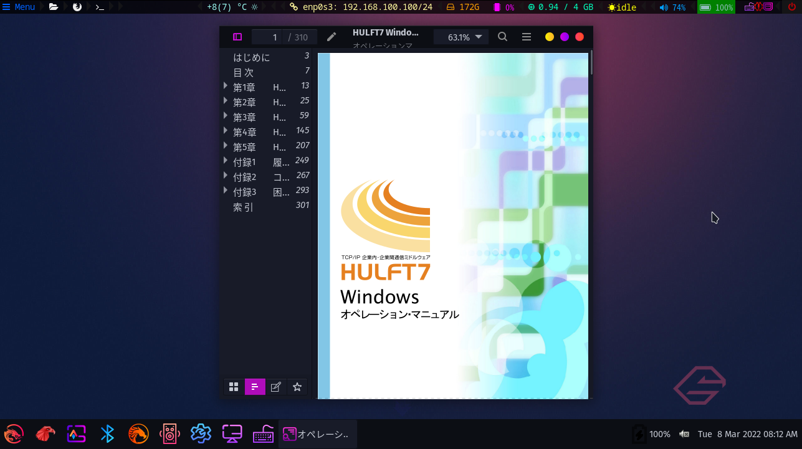The width and height of the screenshot is (802, 449).
Task: Expand the 第4章 outline chapter
Action: click(226, 130)
